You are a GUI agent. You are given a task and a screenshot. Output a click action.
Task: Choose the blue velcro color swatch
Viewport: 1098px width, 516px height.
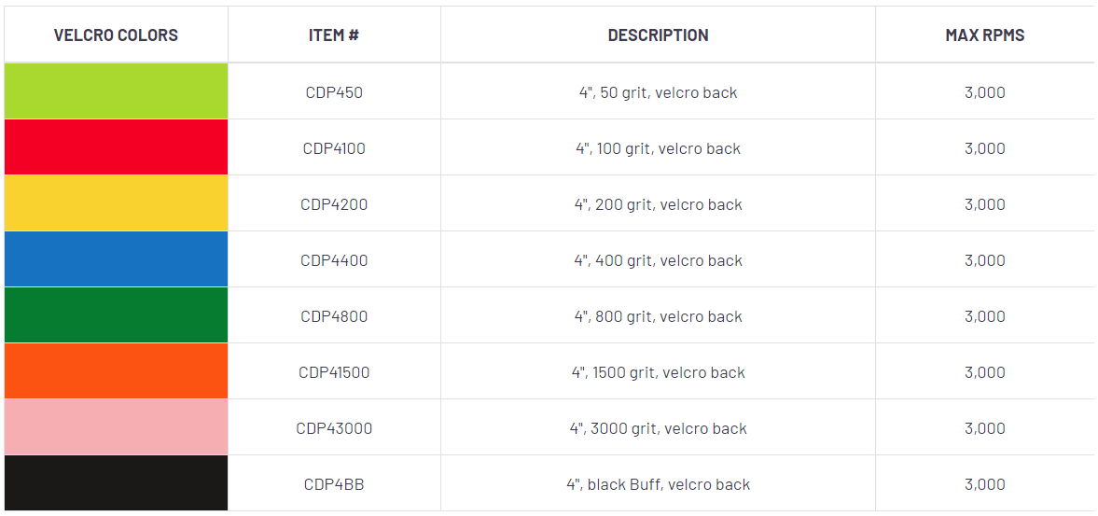116,259
